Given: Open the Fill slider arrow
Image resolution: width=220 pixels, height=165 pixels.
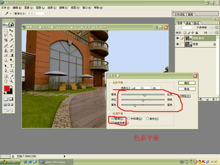Looking at the screenshot, I should click(217, 32).
